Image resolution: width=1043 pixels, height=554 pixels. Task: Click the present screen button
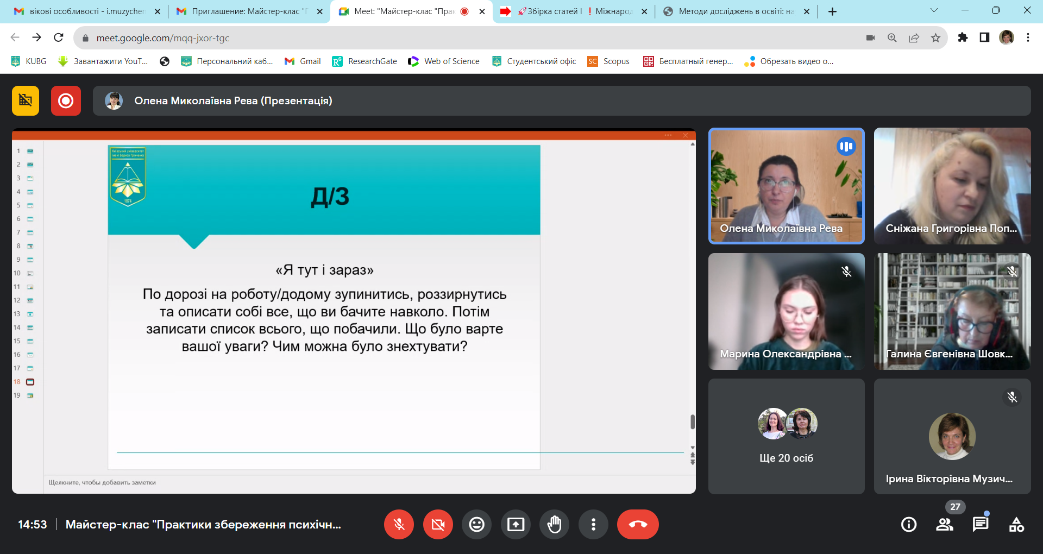click(516, 525)
